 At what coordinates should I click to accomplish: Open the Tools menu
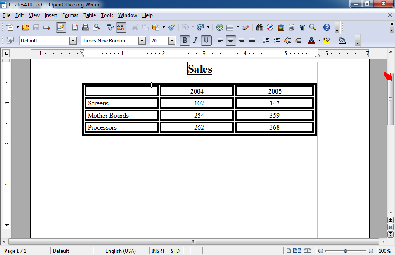pos(107,15)
